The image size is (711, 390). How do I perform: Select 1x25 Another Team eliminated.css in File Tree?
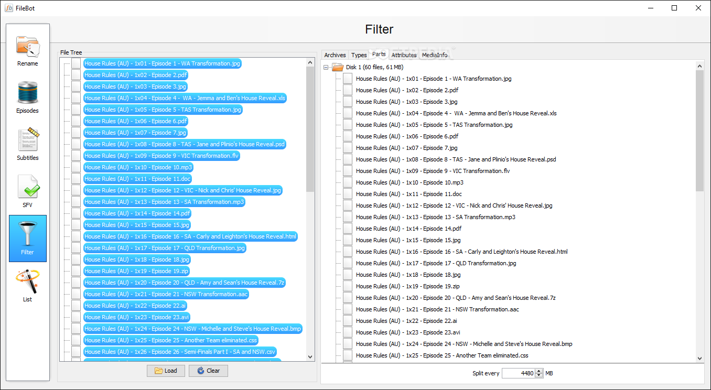(x=171, y=340)
